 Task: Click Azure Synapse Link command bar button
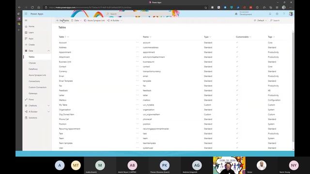click(x=94, y=20)
